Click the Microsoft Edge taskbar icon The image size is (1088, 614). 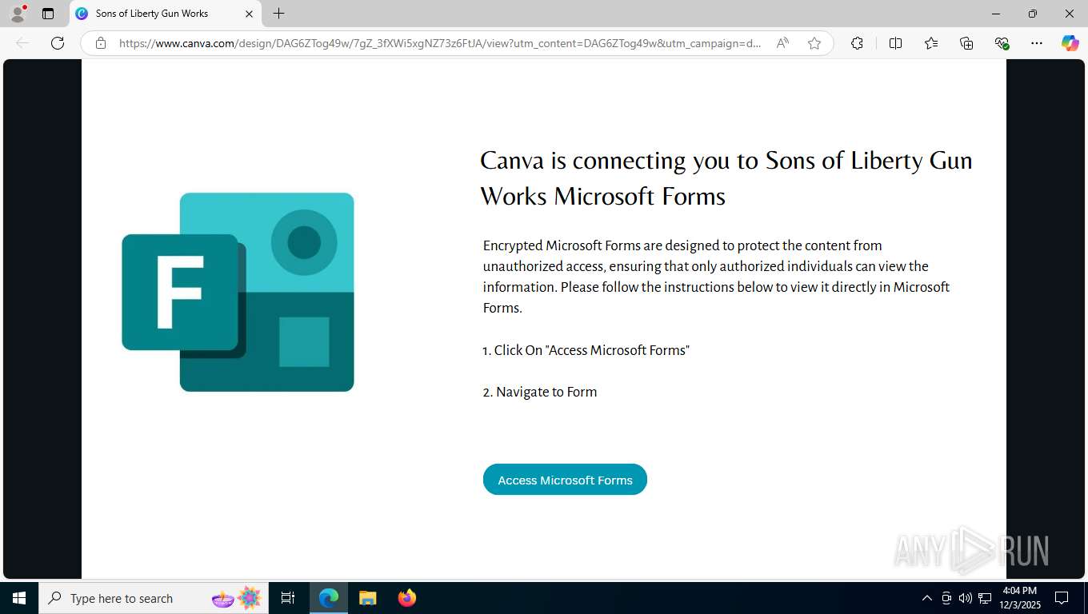[x=329, y=598]
